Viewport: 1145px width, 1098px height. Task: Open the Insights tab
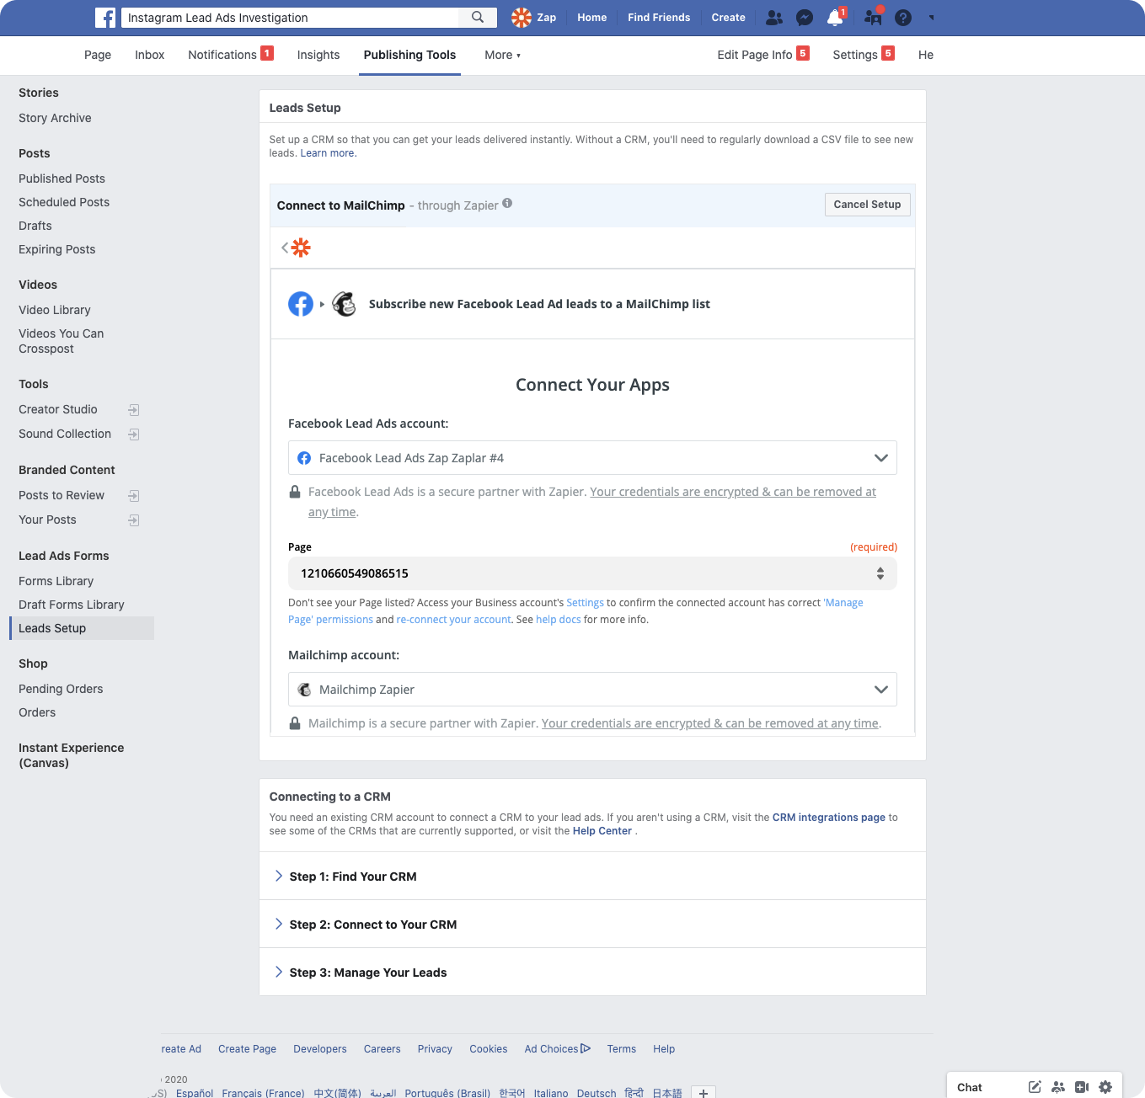point(318,55)
